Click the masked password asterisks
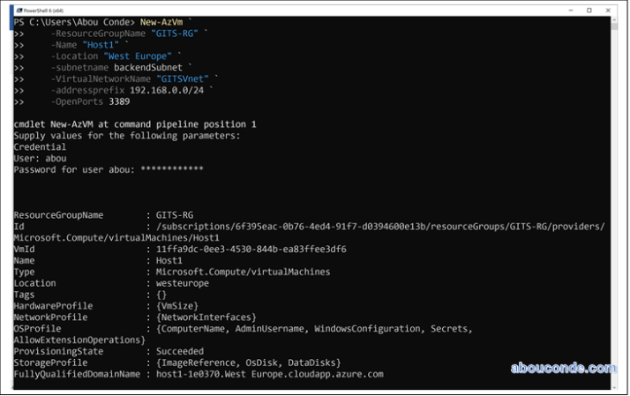The height and width of the screenshot is (396, 630). (171, 168)
